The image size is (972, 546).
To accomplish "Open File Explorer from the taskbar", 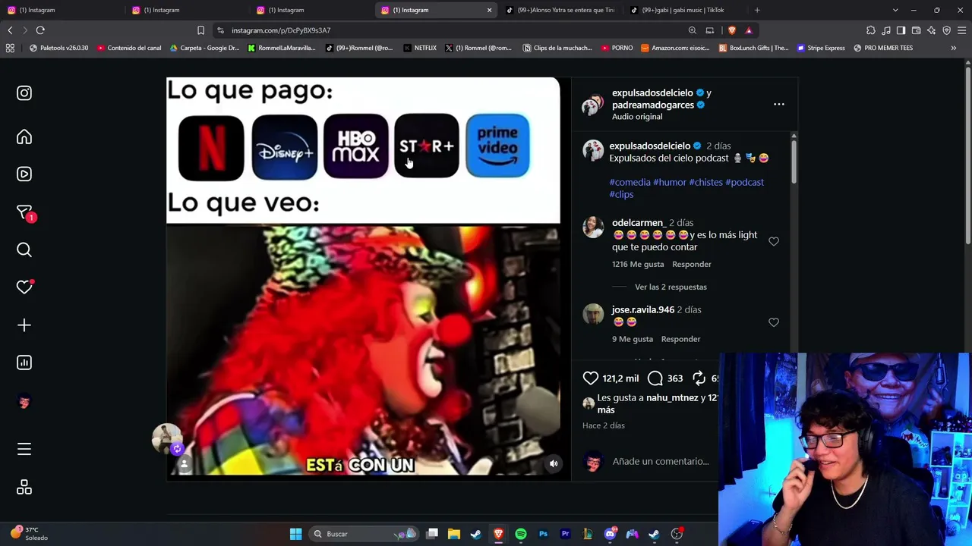I will click(x=453, y=534).
